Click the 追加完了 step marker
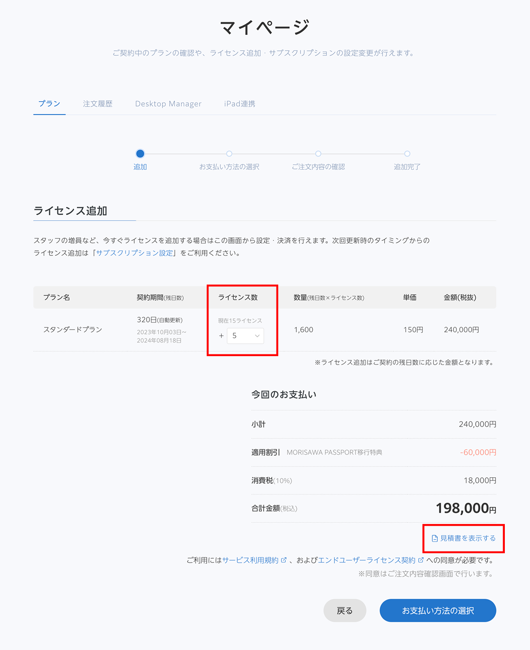The width and height of the screenshot is (530, 650). point(407,154)
